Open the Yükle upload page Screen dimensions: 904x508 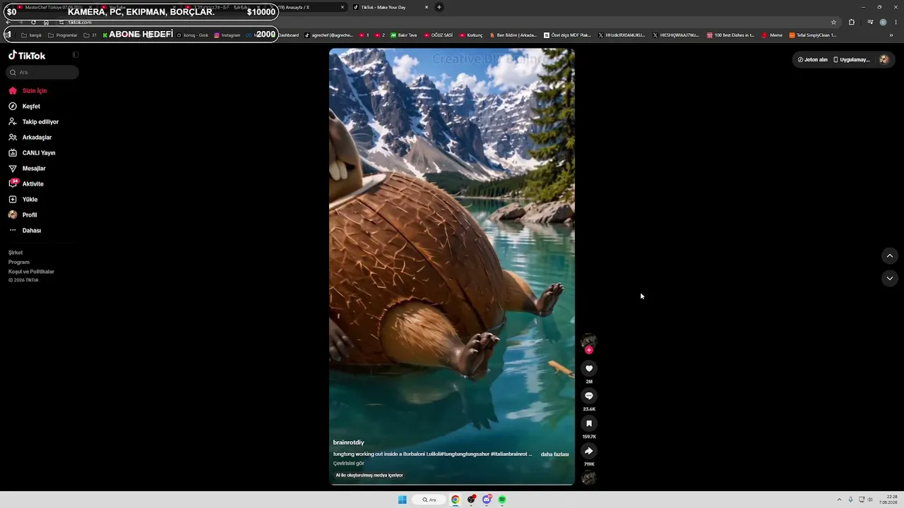coord(23,200)
